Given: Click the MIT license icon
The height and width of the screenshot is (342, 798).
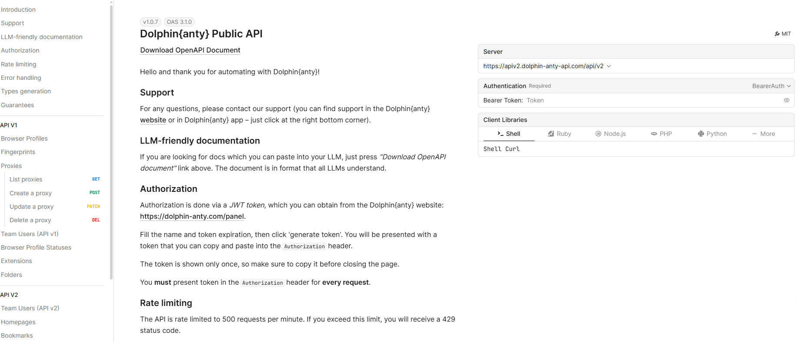Looking at the screenshot, I should tap(777, 34).
